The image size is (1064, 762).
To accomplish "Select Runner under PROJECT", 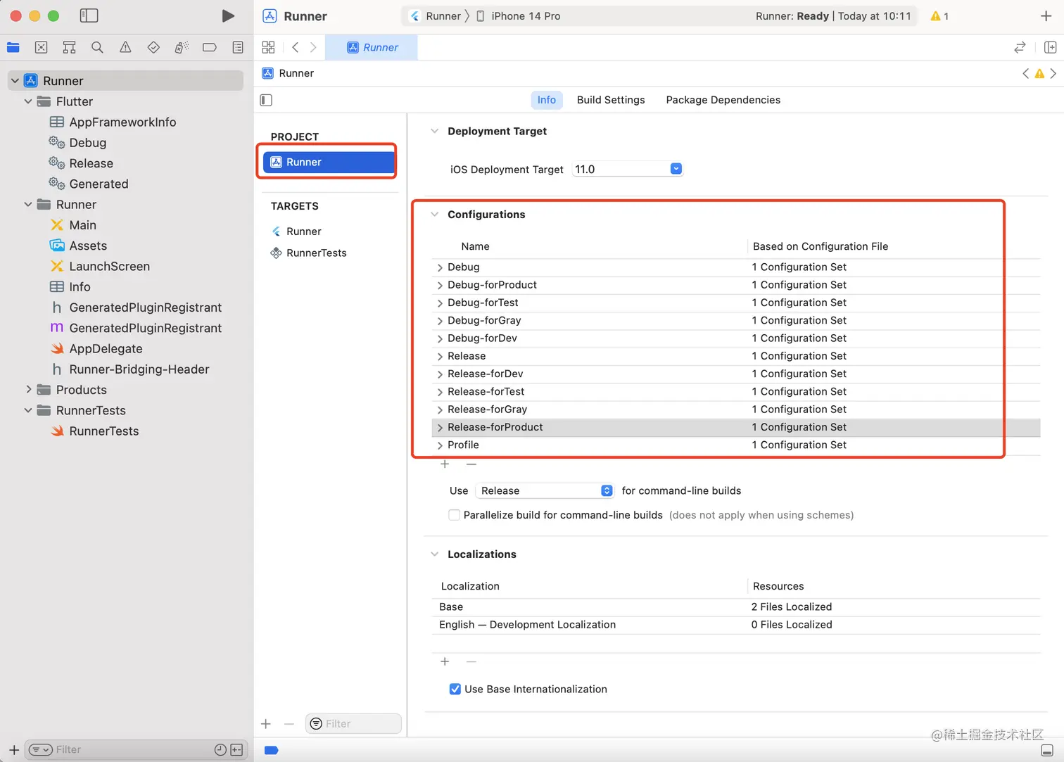I will tap(328, 162).
